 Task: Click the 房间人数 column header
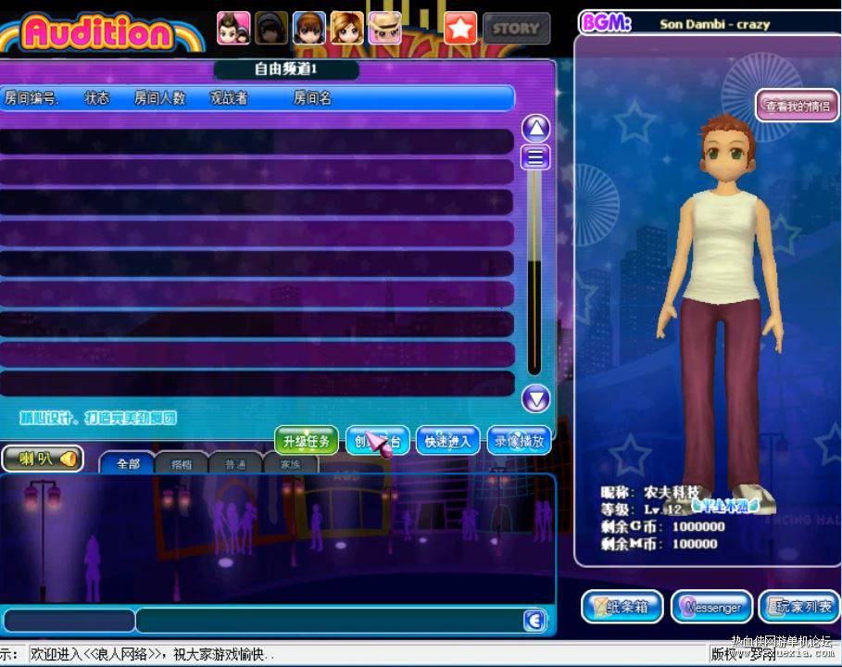(159, 98)
